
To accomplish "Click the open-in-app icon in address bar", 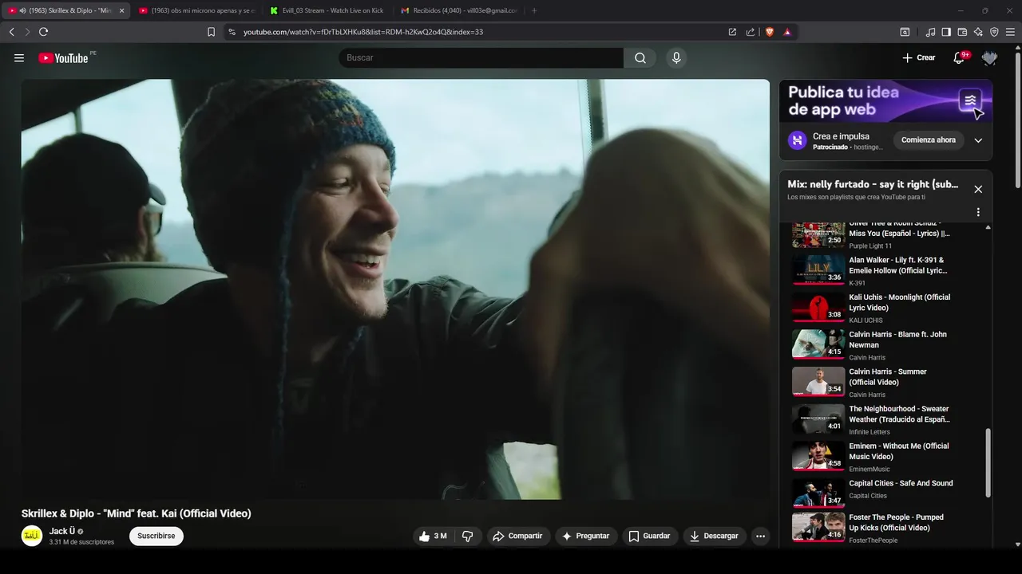I will pos(732,32).
